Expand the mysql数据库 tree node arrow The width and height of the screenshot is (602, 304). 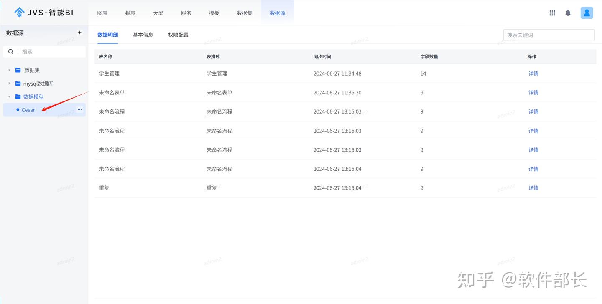[9, 84]
